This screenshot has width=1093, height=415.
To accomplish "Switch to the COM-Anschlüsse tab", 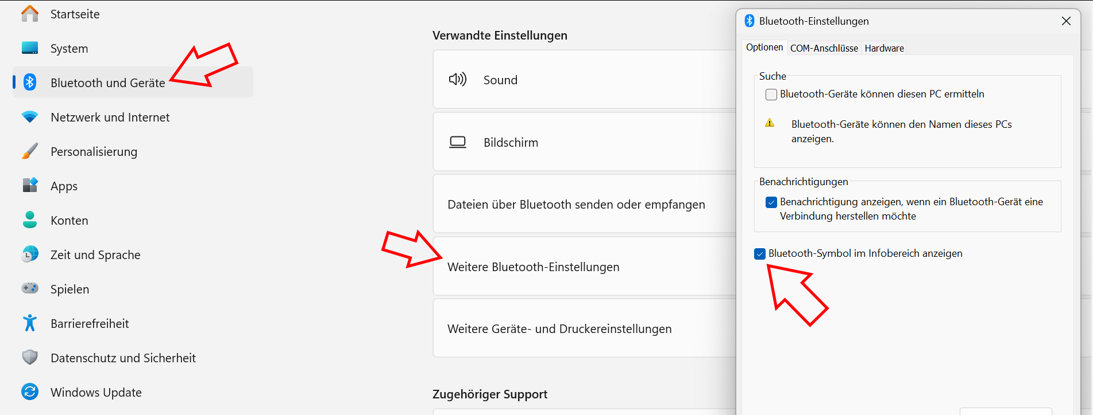I will tap(824, 48).
